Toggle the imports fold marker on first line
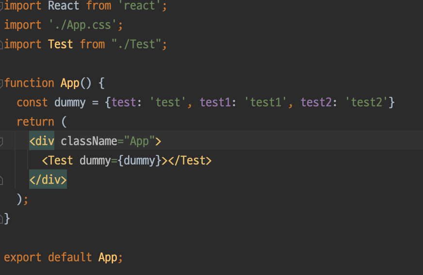 click(1, 6)
